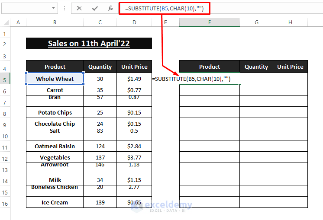
Task: Select column H header
Action: (x=290, y=22)
